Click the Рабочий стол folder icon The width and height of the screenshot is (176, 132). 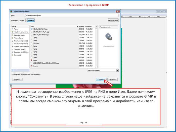coord(13,38)
